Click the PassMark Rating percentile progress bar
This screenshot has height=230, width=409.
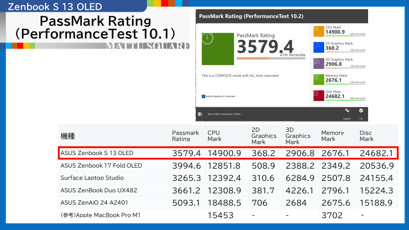point(271,58)
